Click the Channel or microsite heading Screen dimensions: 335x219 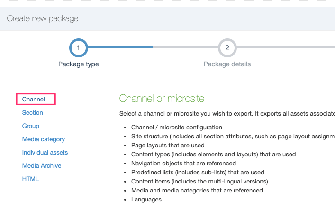[162, 99]
